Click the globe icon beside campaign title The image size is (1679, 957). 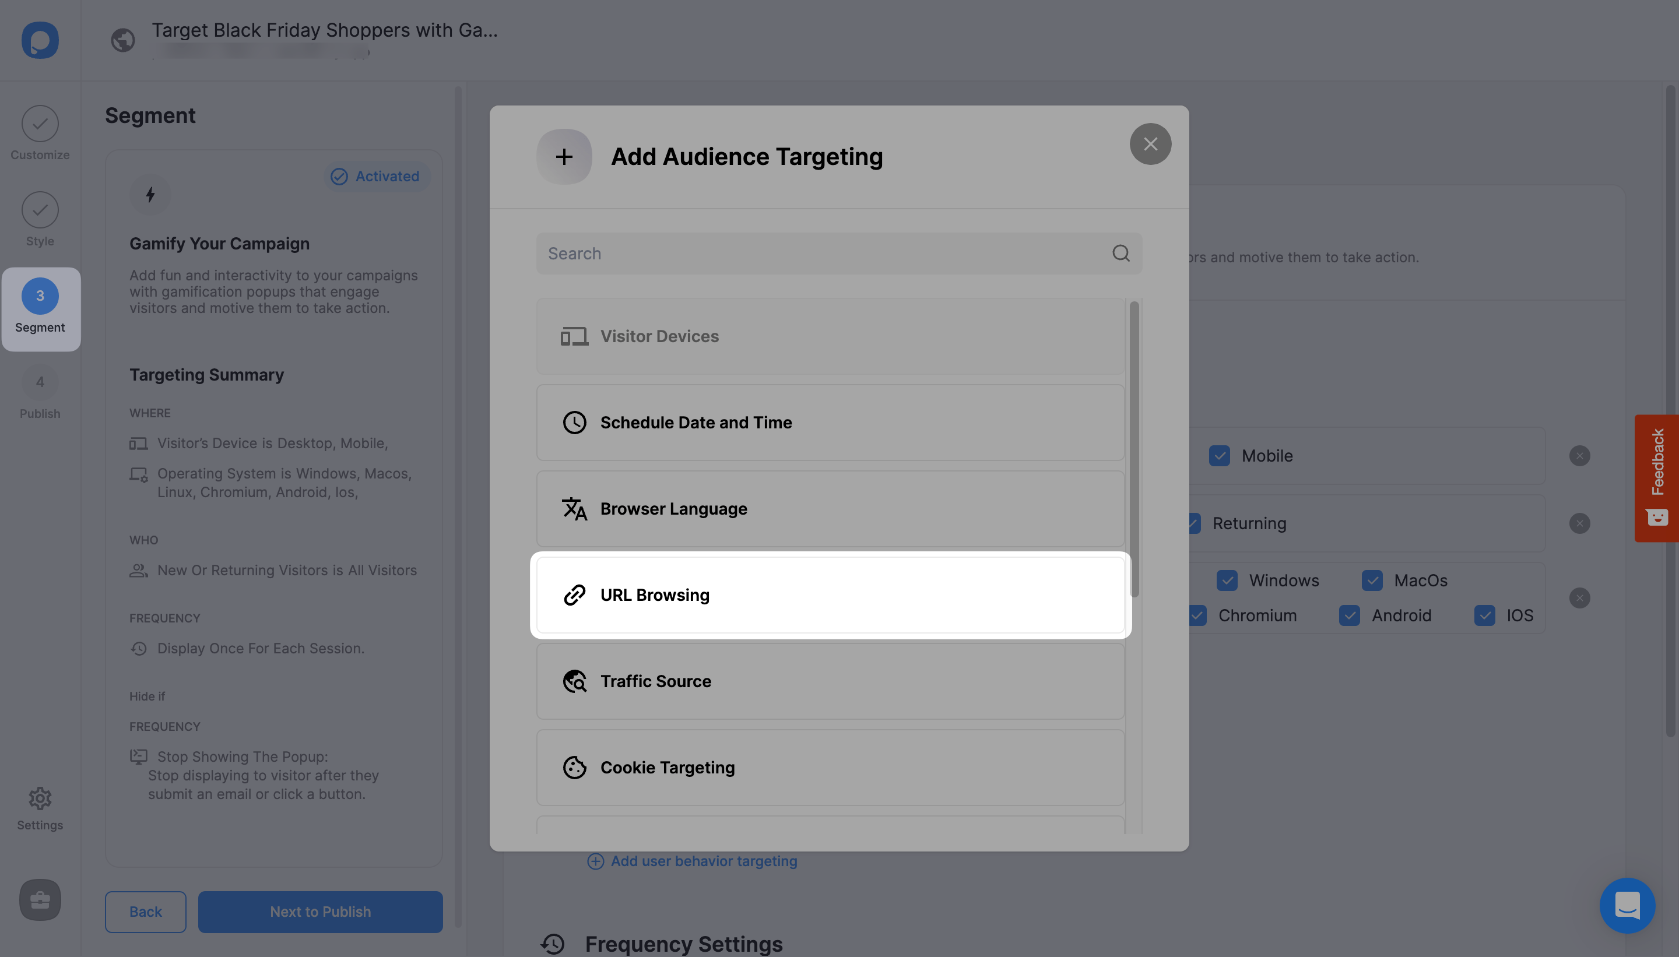pyautogui.click(x=123, y=40)
